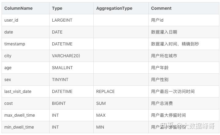Viewport: 220px width, 135px height.
Task: Click the MAX aggregation cell
Action: [101, 115]
